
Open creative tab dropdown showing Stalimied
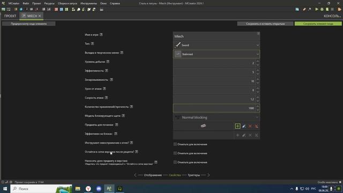(x=217, y=54)
